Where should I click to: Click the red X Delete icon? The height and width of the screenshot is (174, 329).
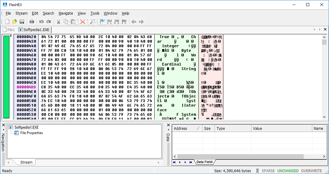point(83,21)
